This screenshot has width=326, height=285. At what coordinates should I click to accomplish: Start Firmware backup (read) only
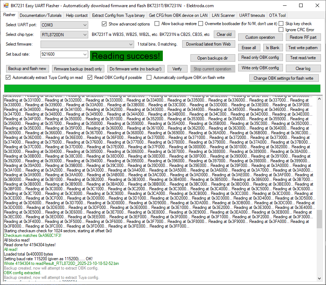point(78,69)
